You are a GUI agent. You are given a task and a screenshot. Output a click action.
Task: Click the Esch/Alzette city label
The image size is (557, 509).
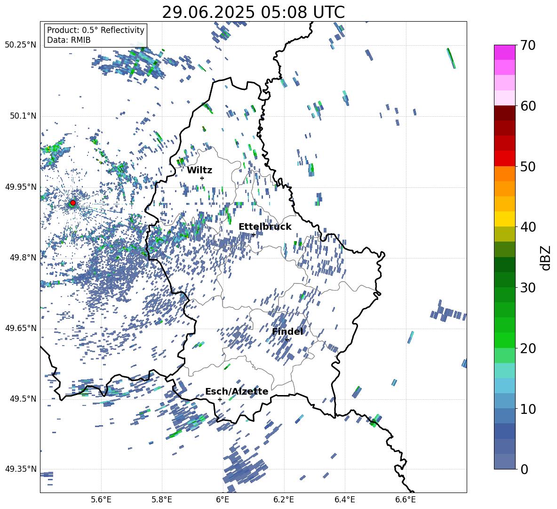point(237,391)
